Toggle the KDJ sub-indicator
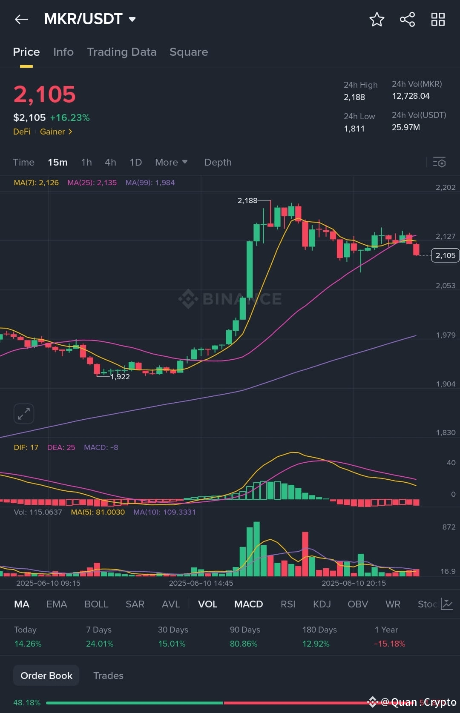460x713 pixels. point(322,604)
